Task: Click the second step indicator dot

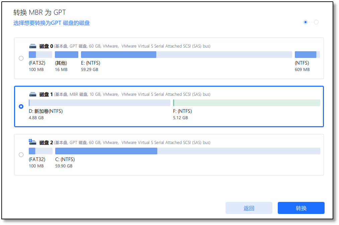Action: [x=316, y=22]
